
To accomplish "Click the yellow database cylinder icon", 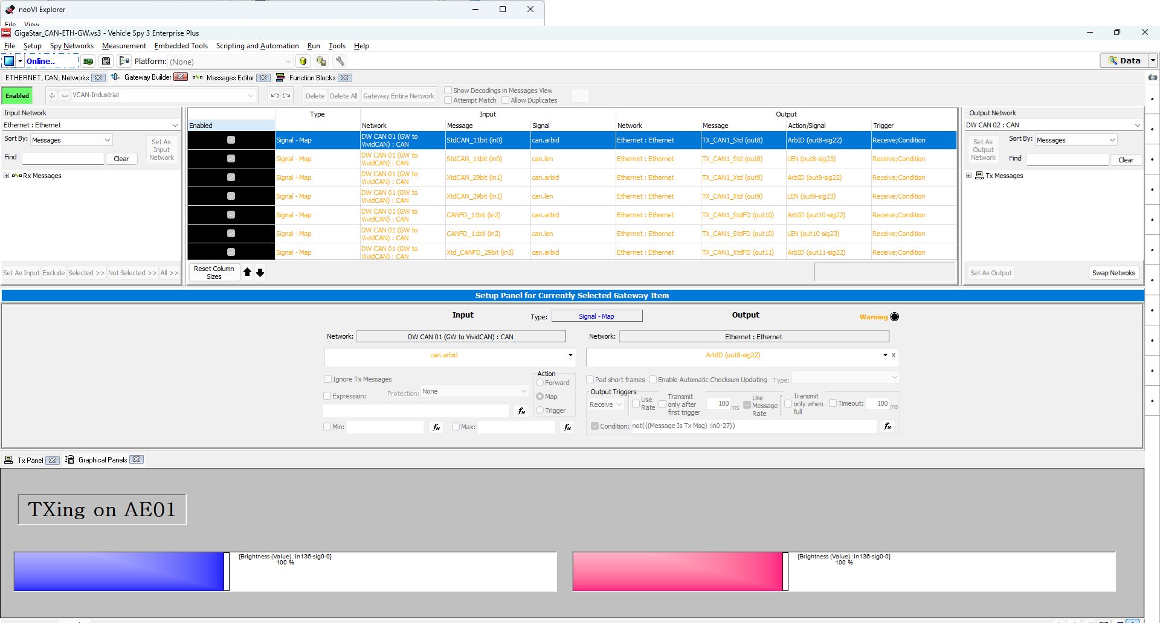I will click(x=303, y=62).
